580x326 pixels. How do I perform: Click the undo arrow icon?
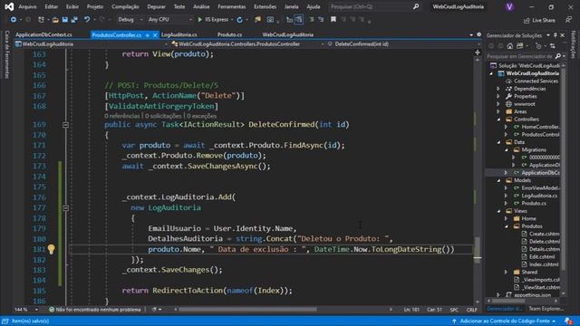point(87,20)
